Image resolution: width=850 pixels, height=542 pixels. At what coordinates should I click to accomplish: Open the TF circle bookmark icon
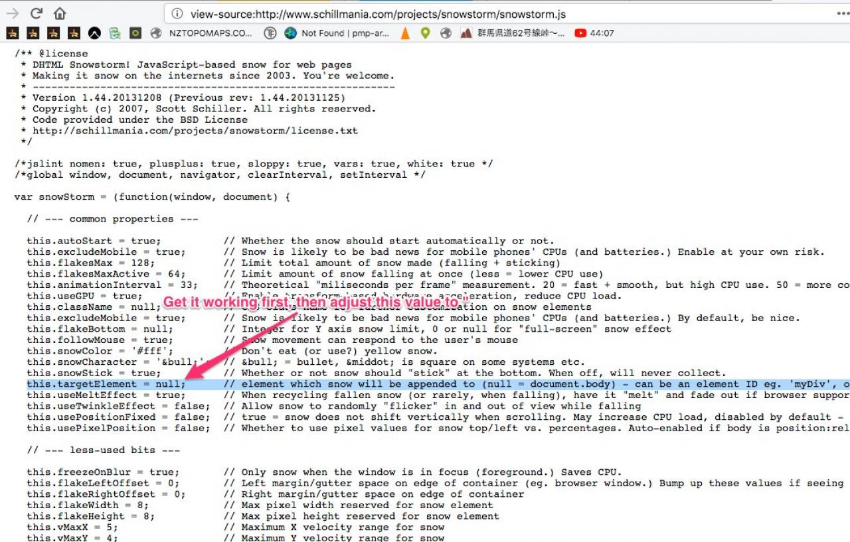270,33
